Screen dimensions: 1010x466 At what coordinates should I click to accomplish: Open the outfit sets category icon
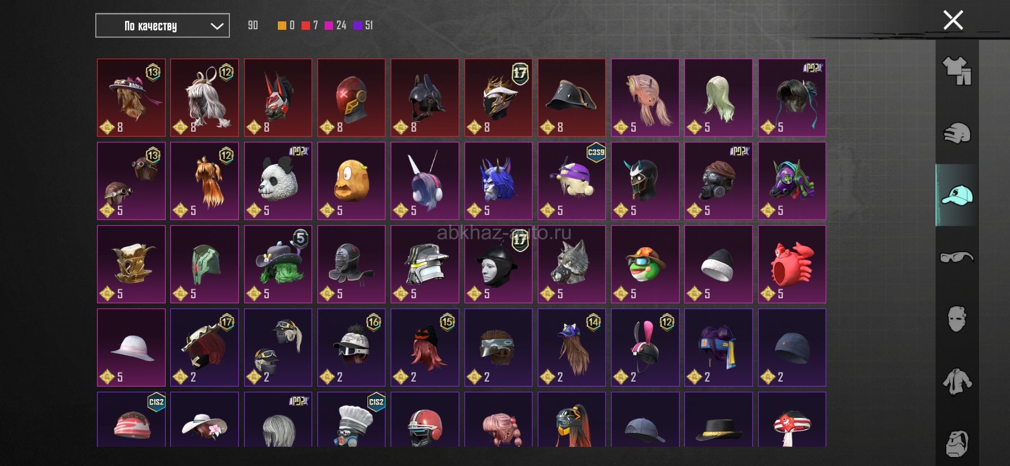957,71
